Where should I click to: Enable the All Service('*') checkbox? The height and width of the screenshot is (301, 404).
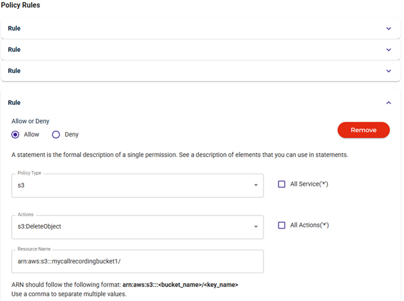pos(282,184)
